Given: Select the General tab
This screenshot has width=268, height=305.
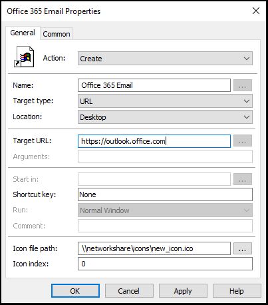Looking at the screenshot, I should tap(23, 33).
